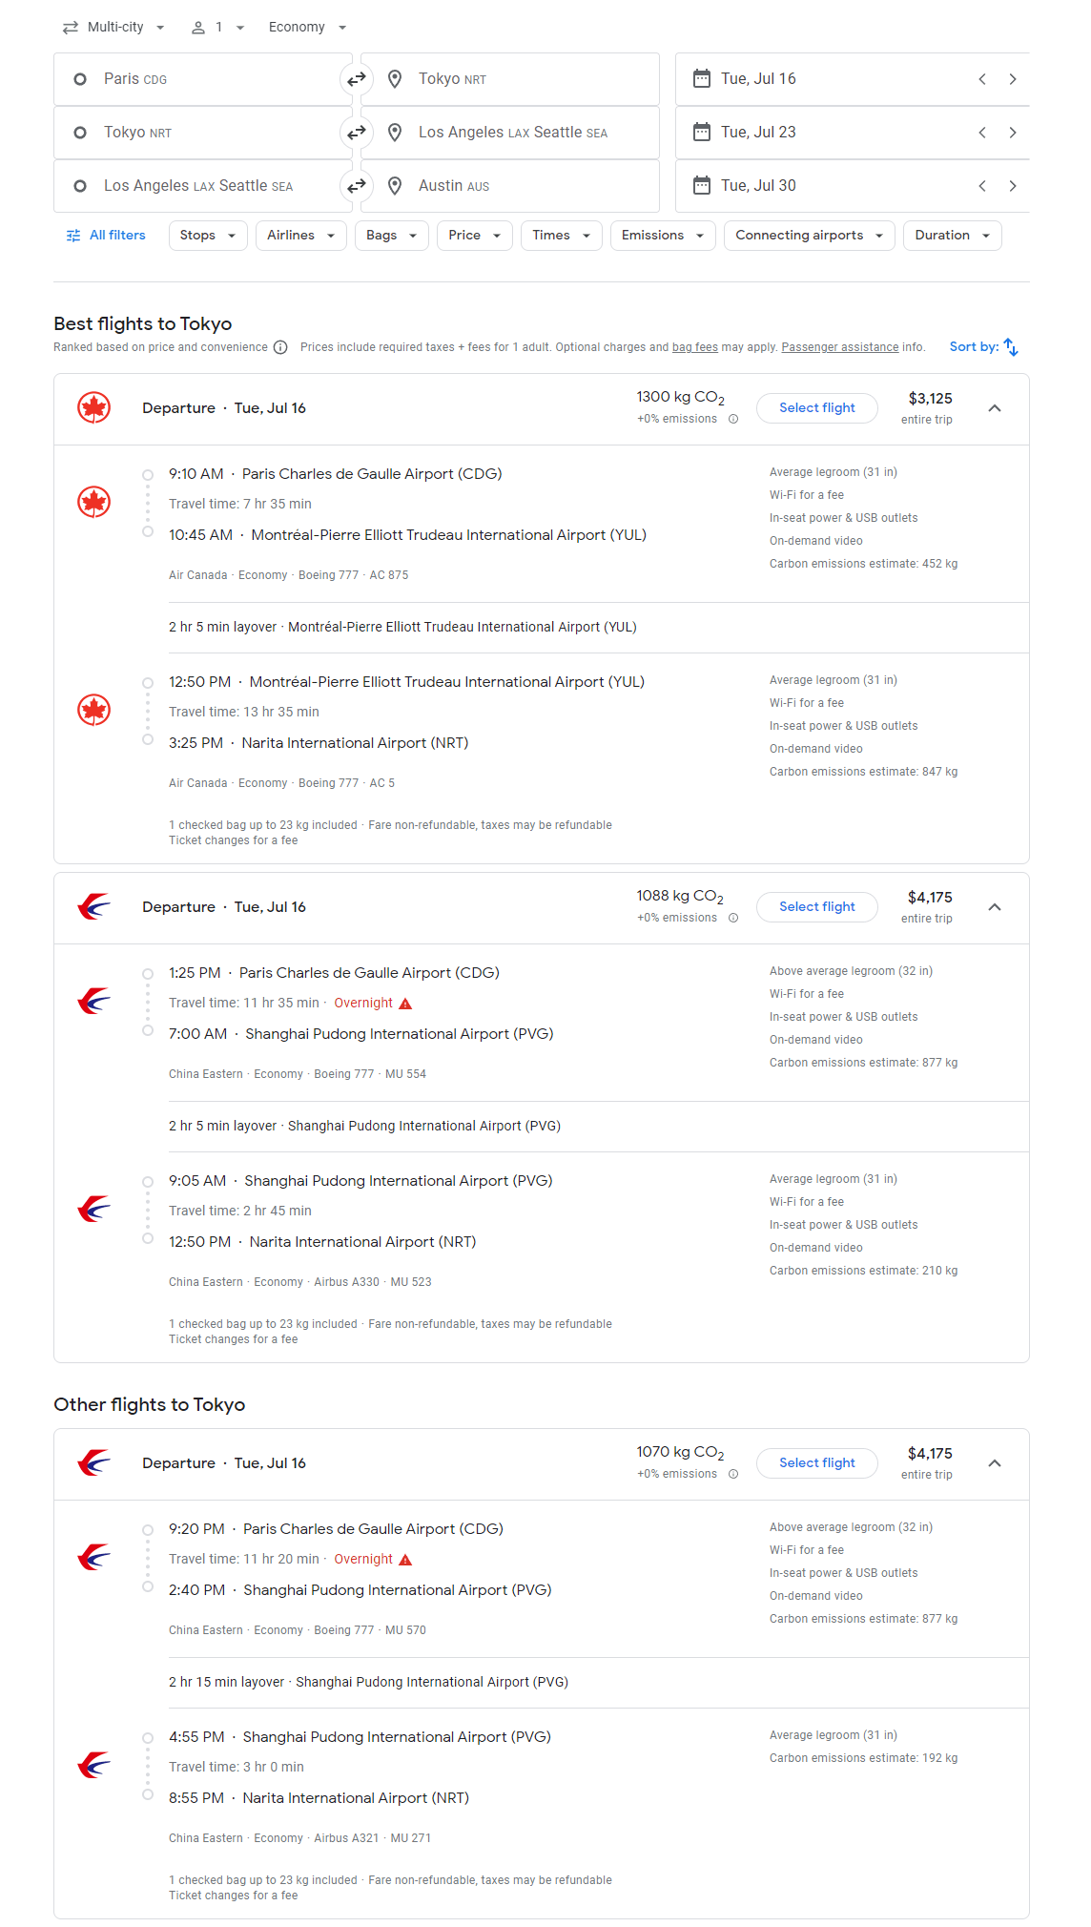Go to previous day for Jul 30
Image resolution: width=1091 pixels, height=1927 pixels.
click(982, 186)
